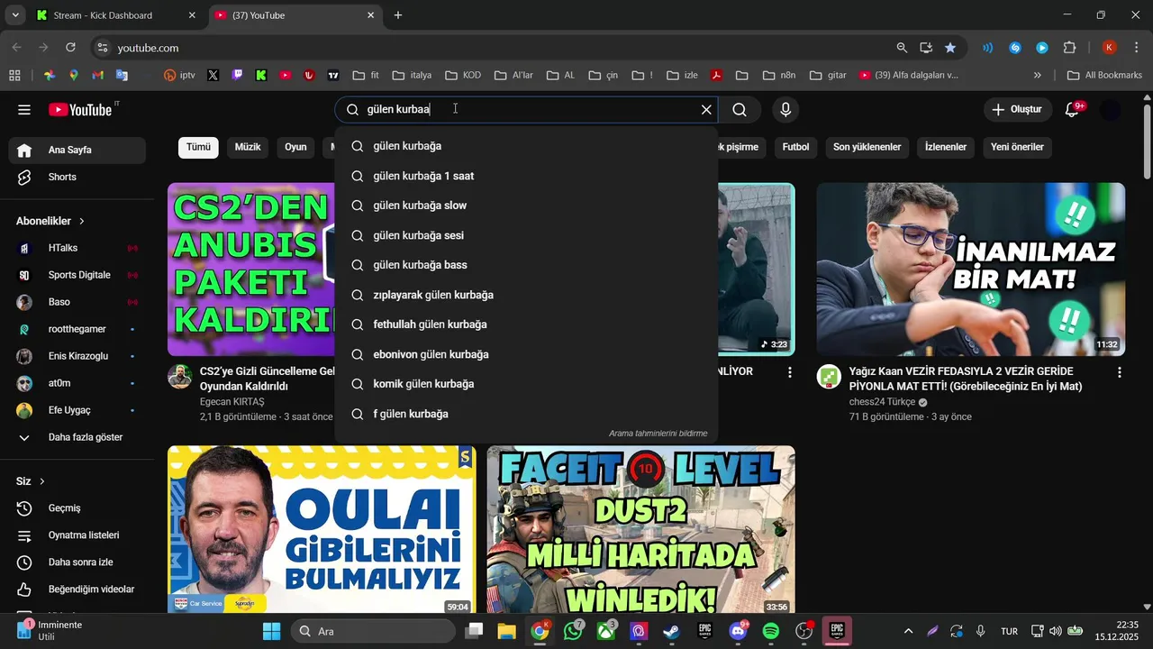Open a new browser tab
This screenshot has height=649, width=1153.
tap(398, 15)
